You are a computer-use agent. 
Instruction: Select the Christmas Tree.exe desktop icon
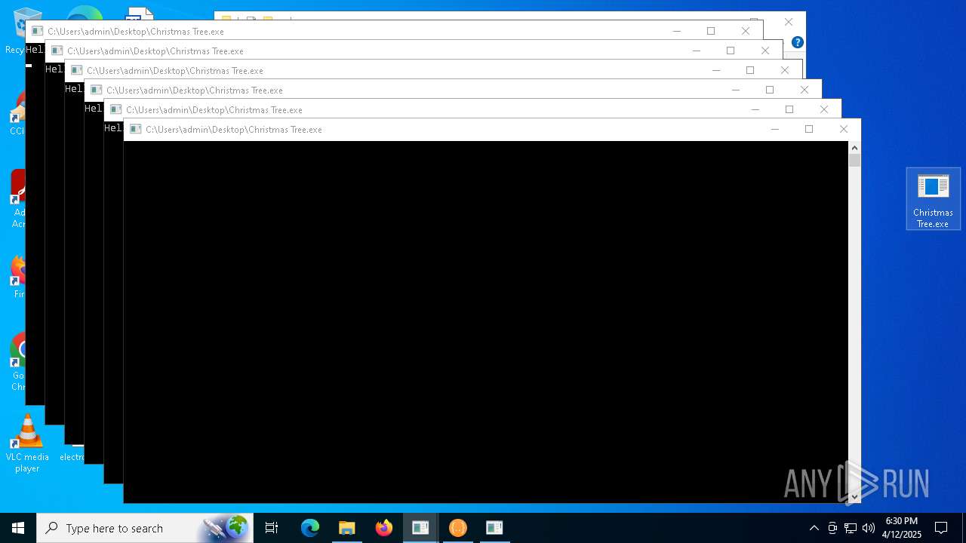click(x=933, y=199)
